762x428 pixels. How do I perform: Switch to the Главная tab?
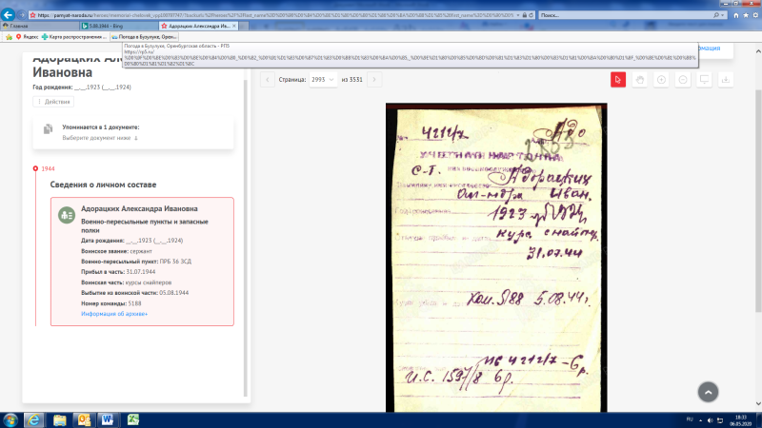pos(40,26)
